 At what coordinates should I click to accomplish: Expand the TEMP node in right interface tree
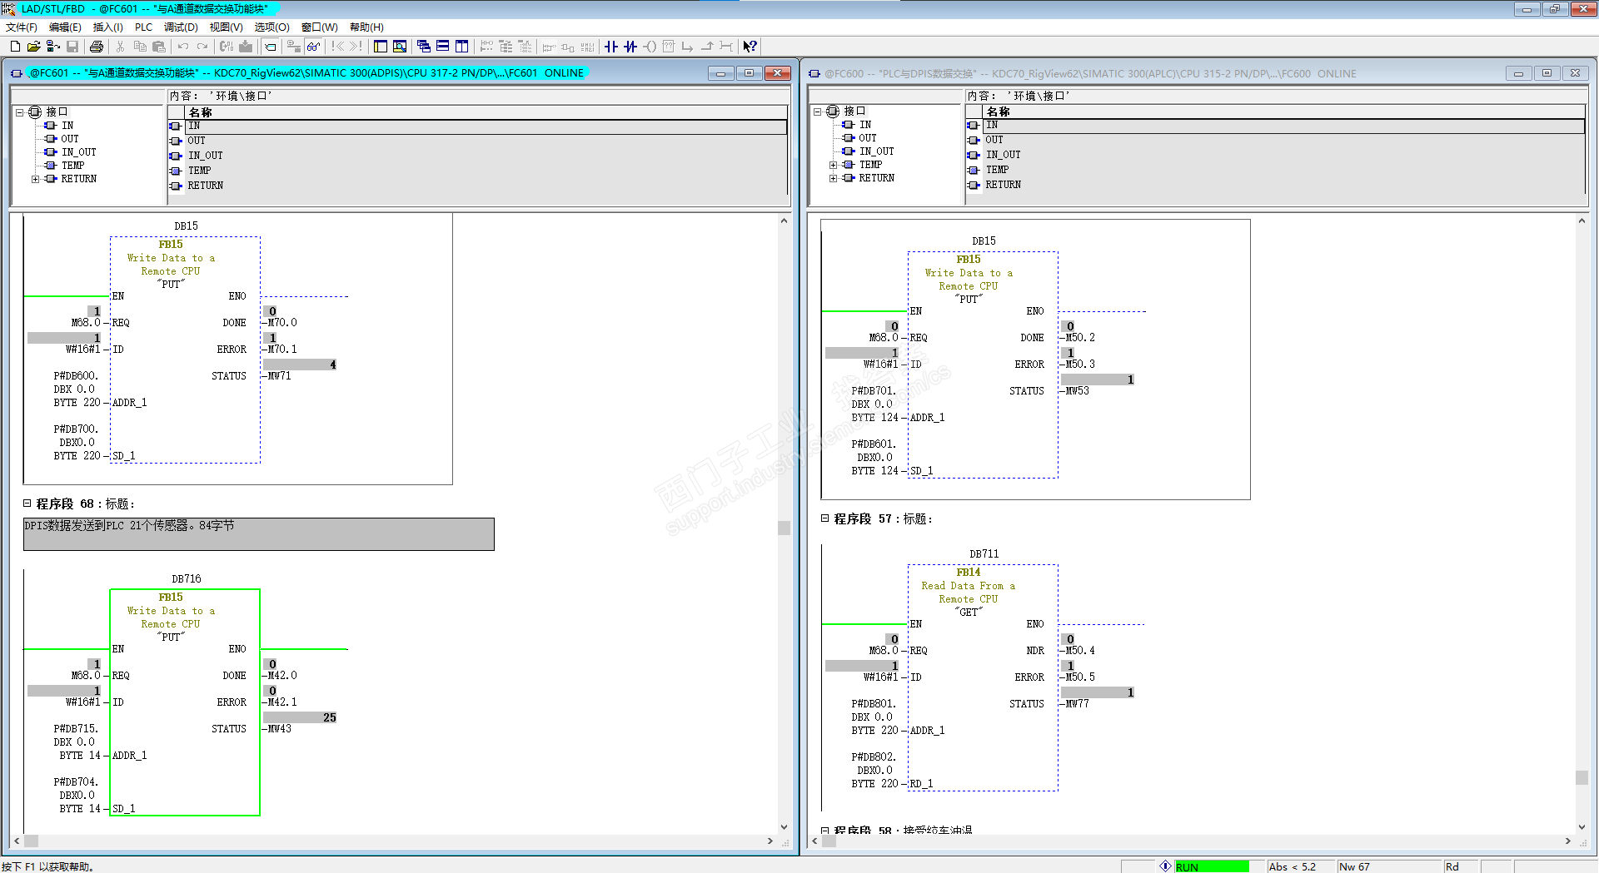point(834,165)
